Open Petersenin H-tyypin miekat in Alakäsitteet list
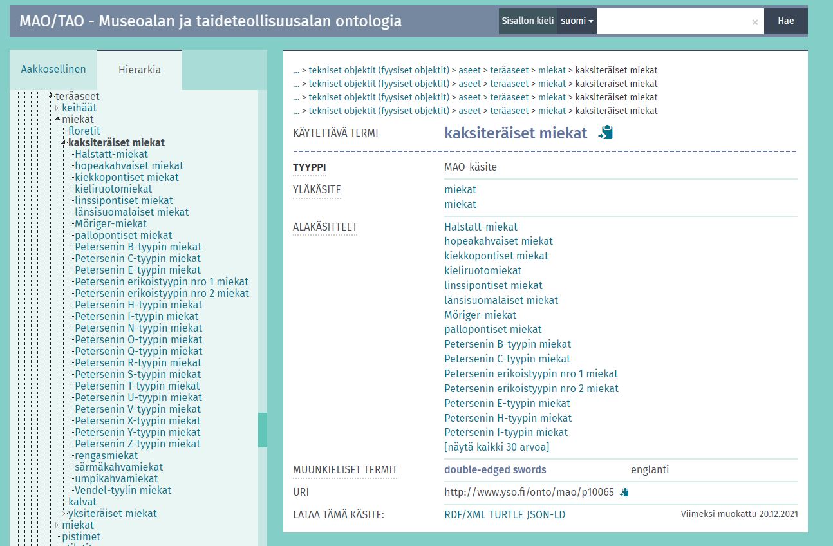 coord(508,418)
